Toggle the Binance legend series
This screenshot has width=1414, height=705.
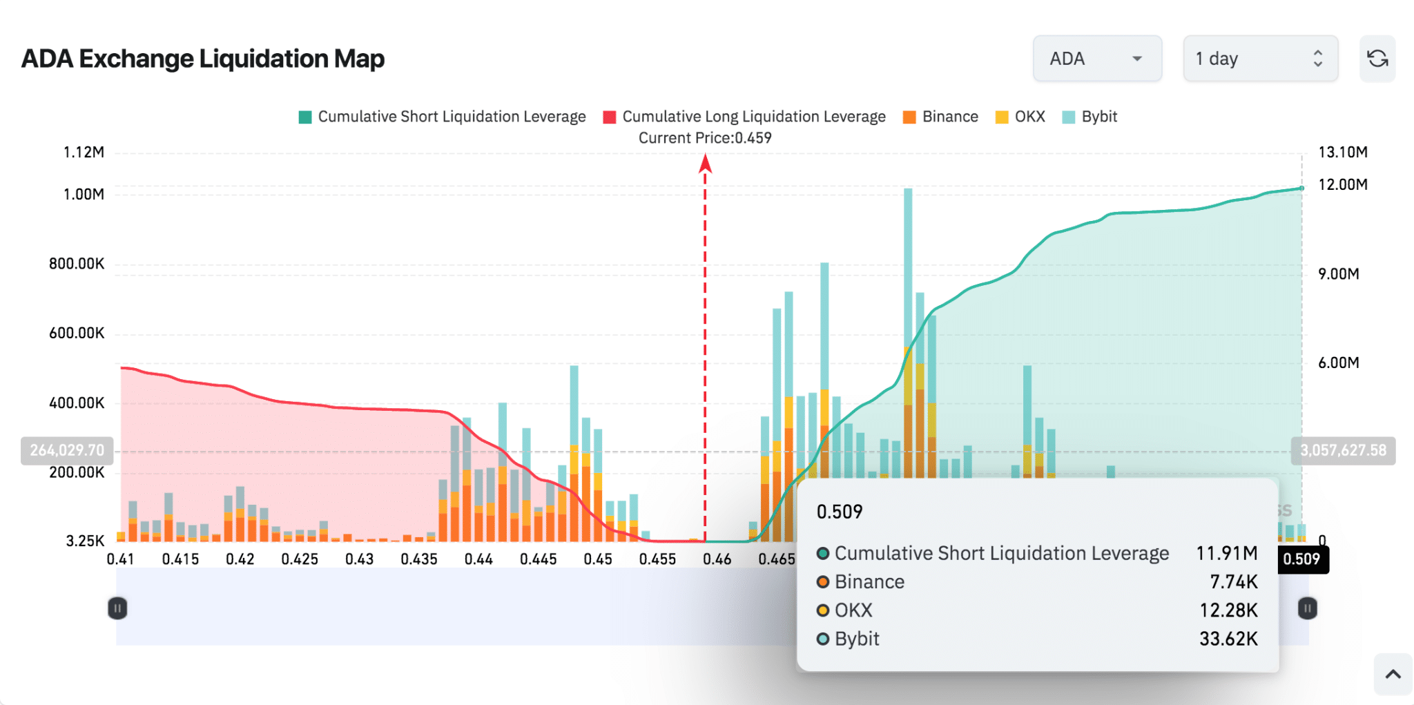[940, 117]
